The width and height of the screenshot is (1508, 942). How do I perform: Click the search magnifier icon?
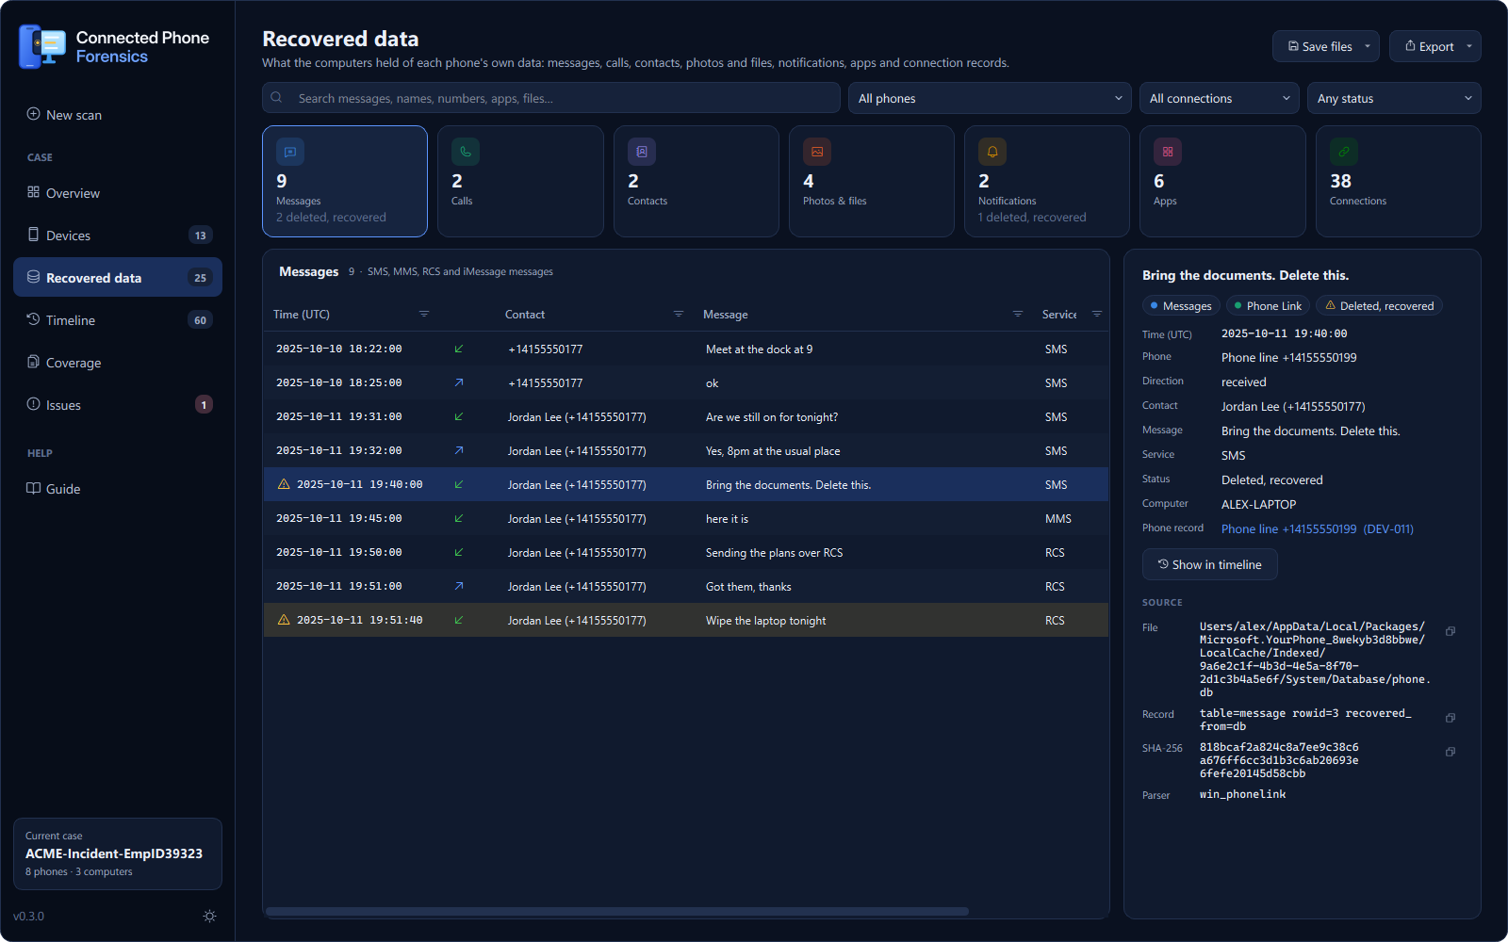277,97
